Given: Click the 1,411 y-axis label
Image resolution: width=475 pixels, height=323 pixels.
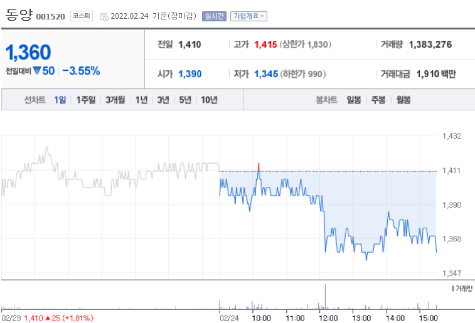Looking at the screenshot, I should pyautogui.click(x=452, y=171).
